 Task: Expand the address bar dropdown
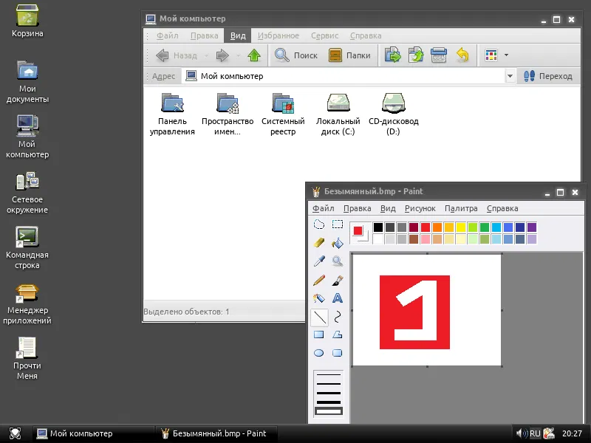pos(510,76)
